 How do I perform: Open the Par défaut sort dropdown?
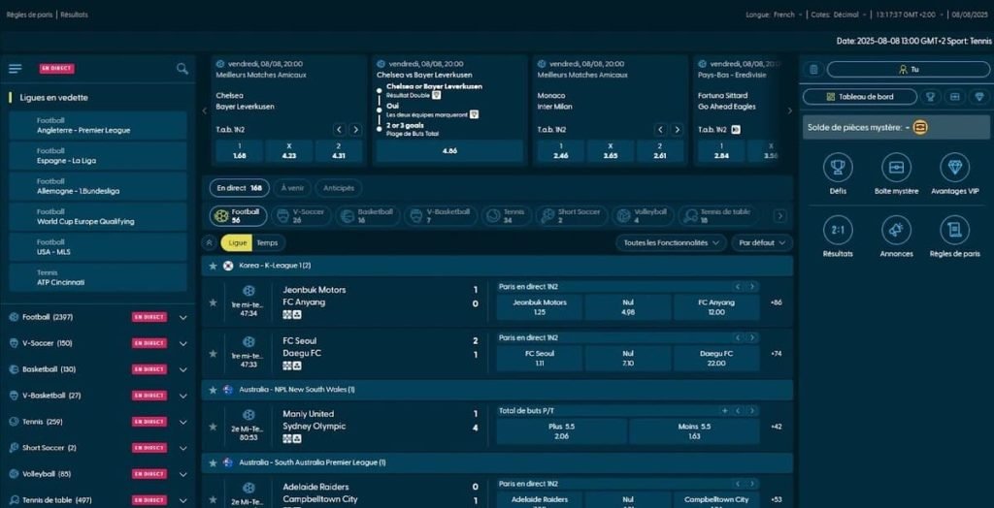(762, 242)
